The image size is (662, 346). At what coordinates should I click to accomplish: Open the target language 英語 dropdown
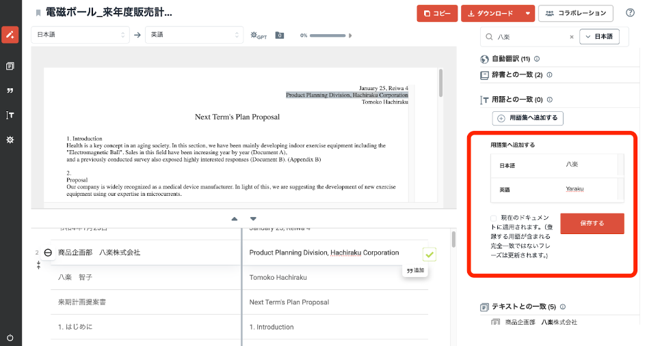(194, 35)
